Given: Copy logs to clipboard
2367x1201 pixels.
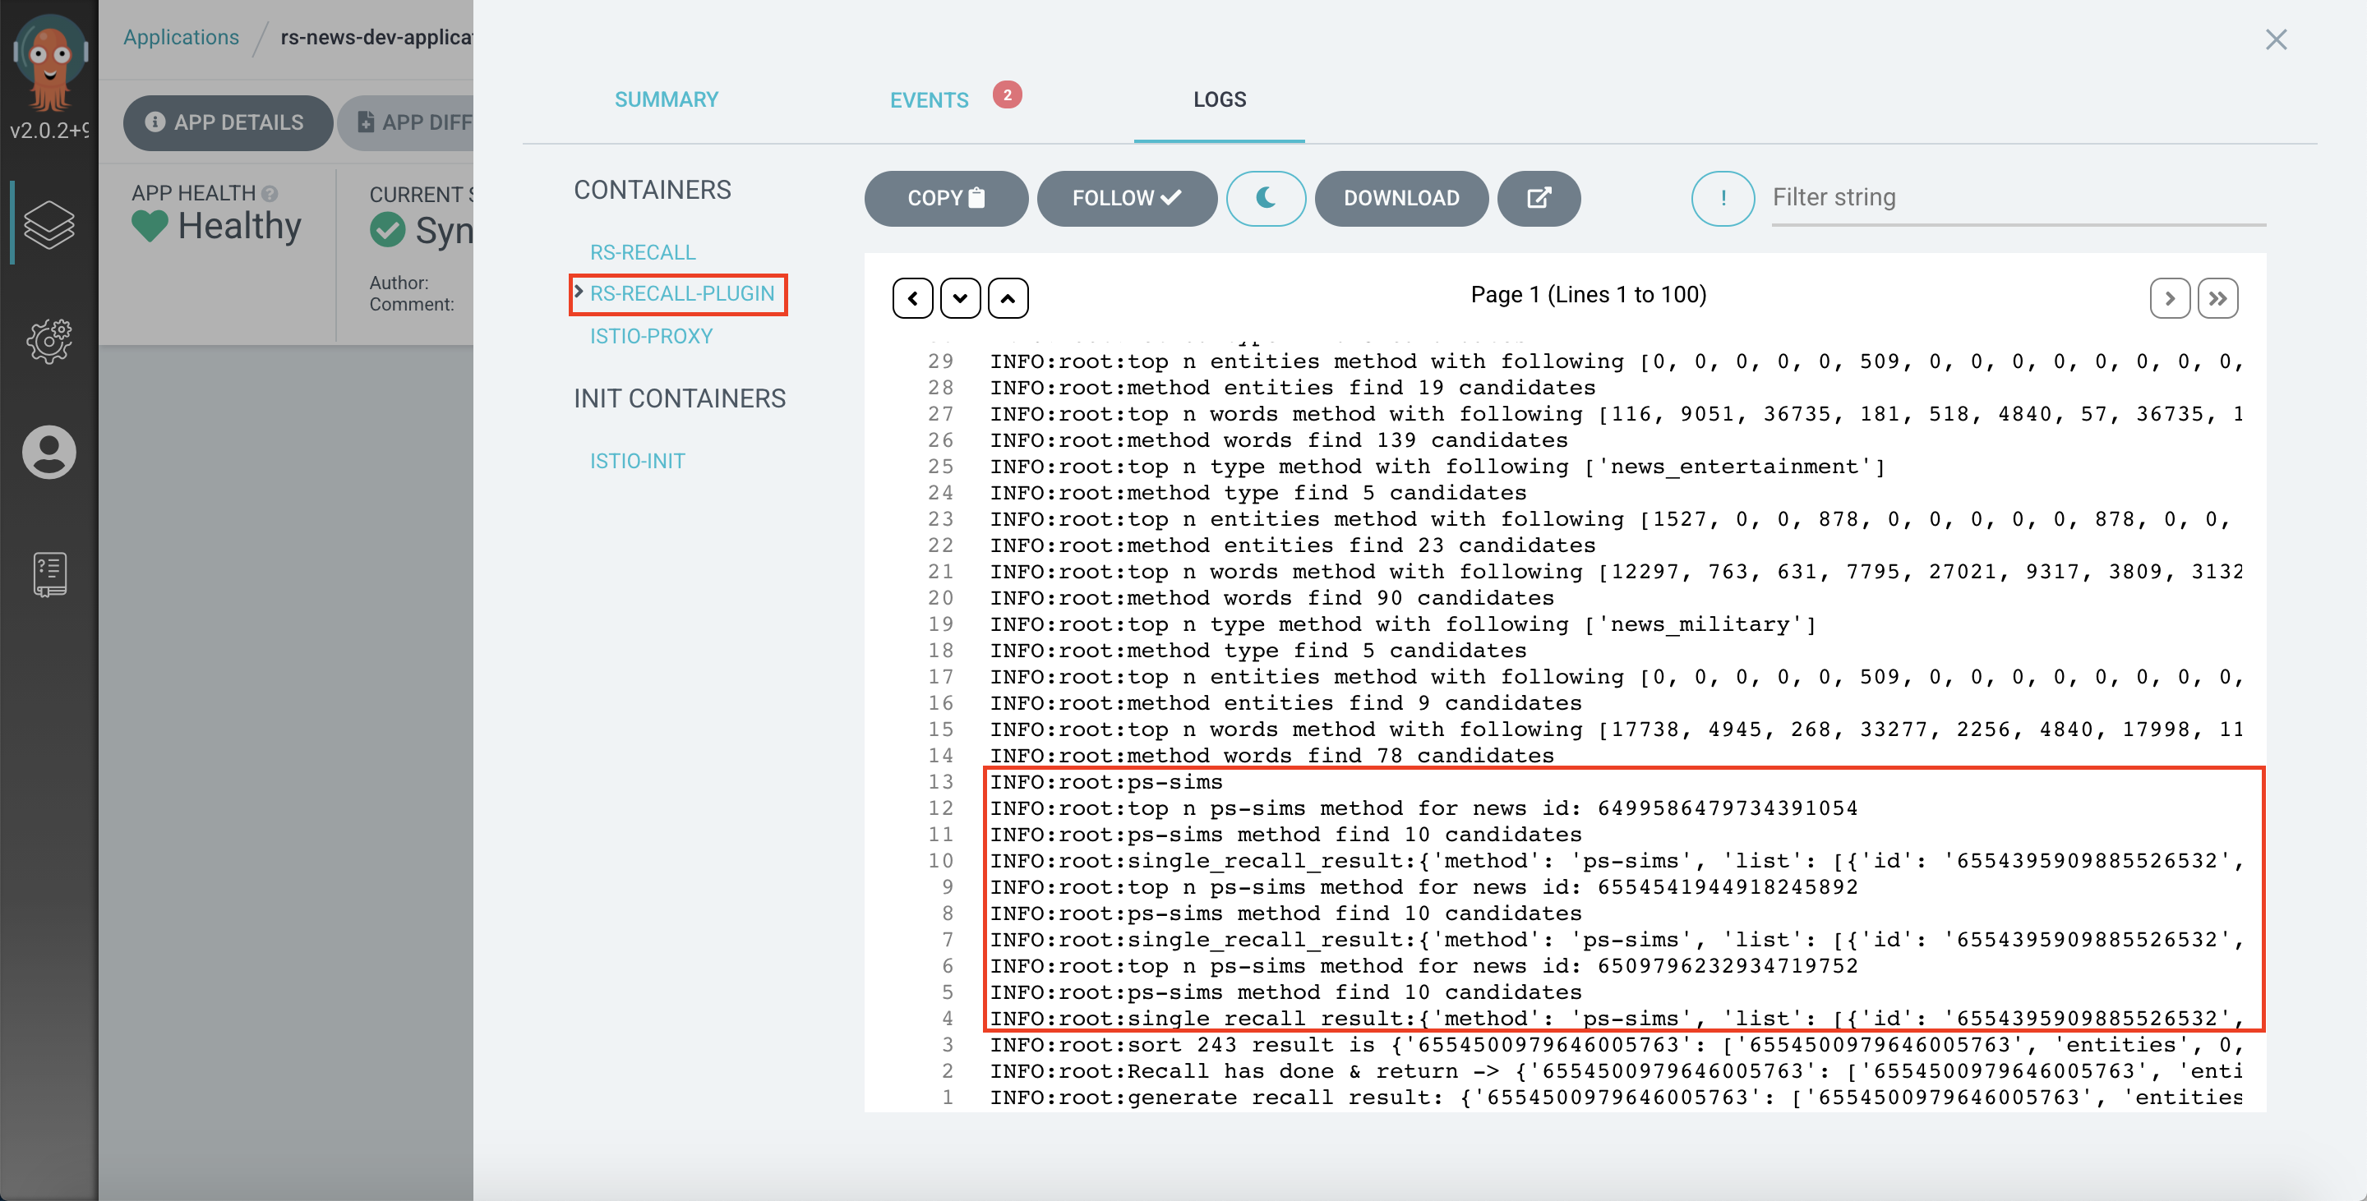Looking at the screenshot, I should (945, 198).
